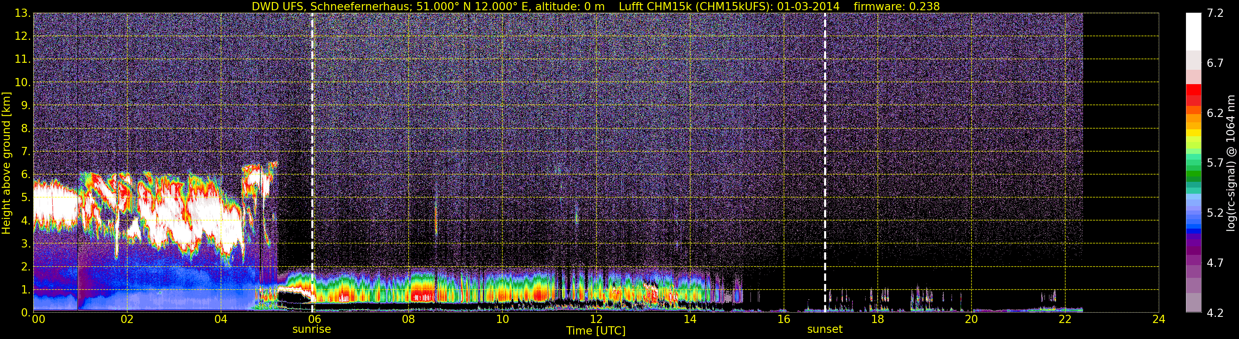Click the 'Height above ground [km]' axis title
Viewport: 1239px width, 339px height.
(x=6, y=163)
